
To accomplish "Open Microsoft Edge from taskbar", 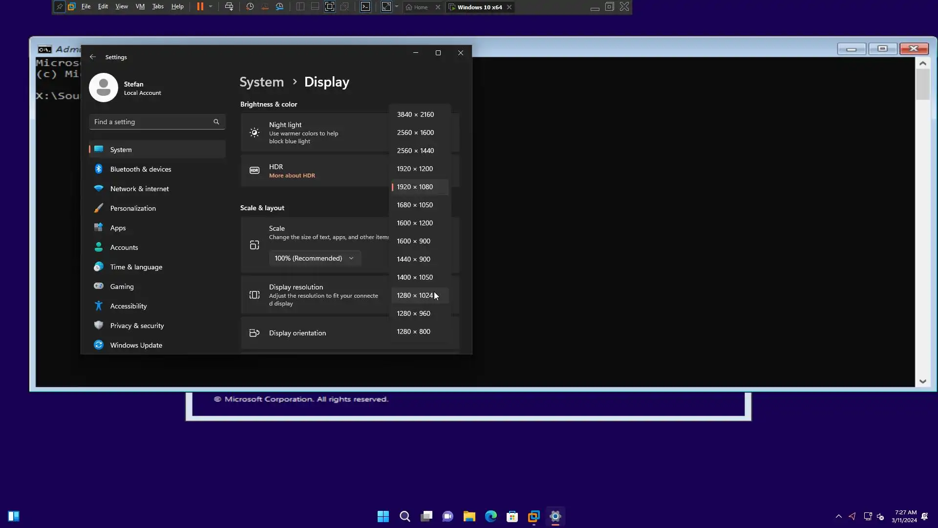I will click(x=490, y=516).
